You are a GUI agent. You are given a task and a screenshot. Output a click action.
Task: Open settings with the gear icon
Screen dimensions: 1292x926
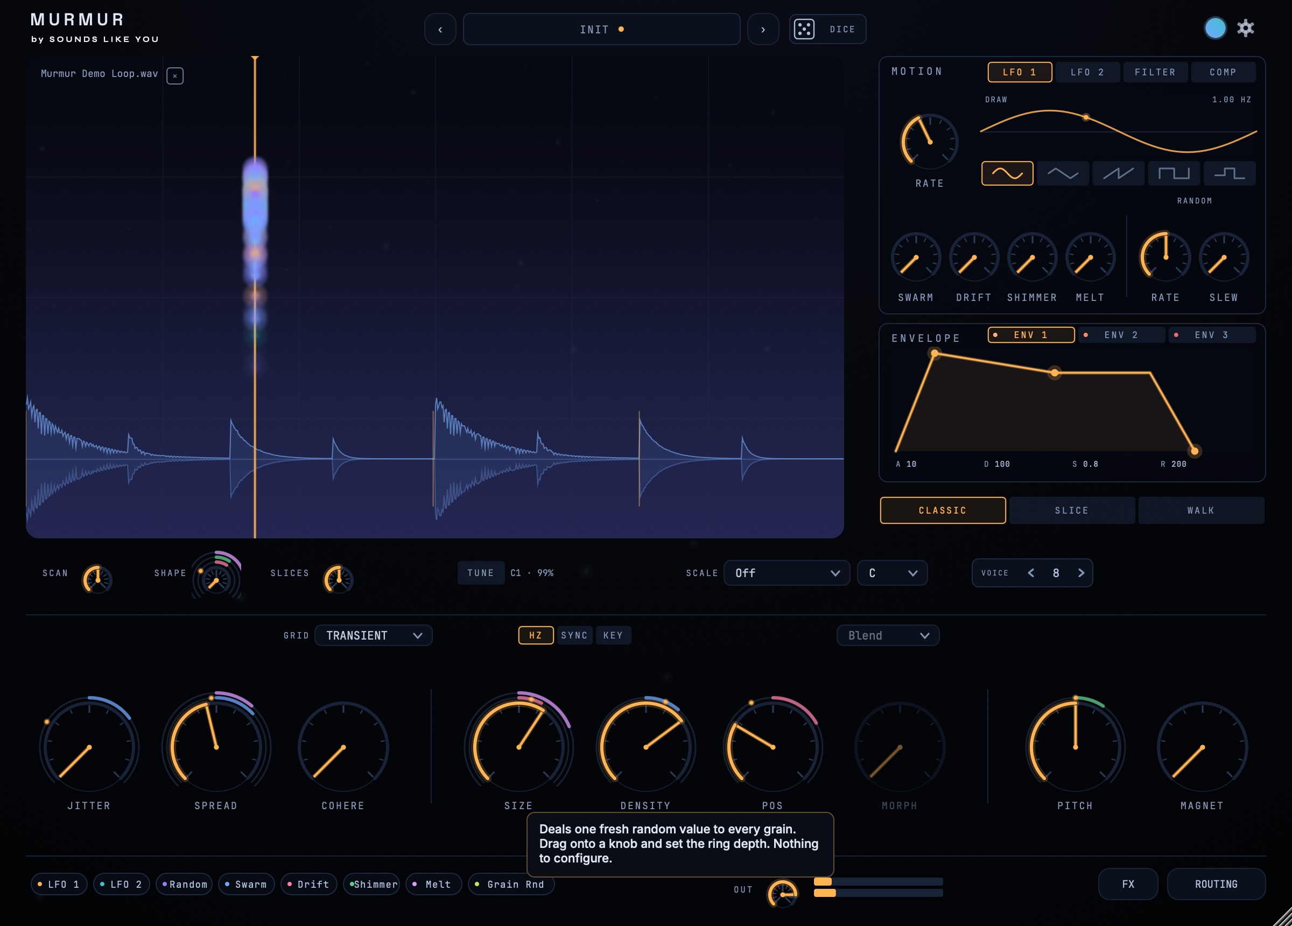(1245, 28)
